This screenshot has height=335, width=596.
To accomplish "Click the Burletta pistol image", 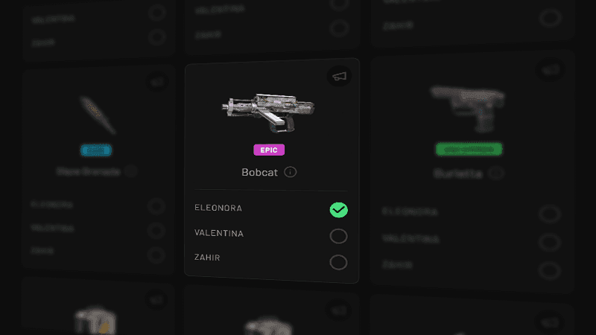I will point(468,109).
